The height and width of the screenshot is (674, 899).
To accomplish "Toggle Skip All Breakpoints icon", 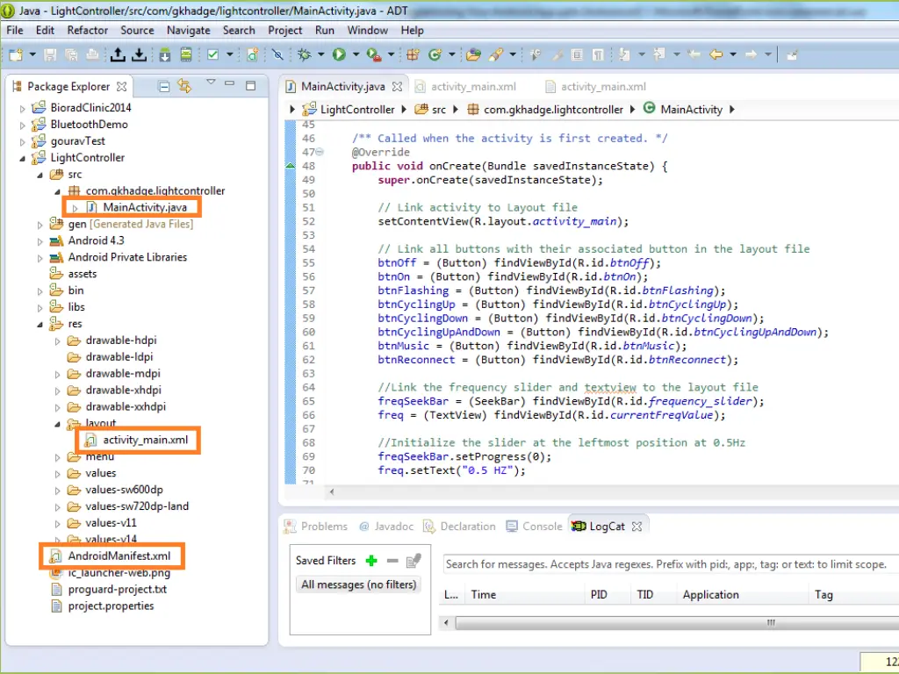I will click(x=278, y=55).
